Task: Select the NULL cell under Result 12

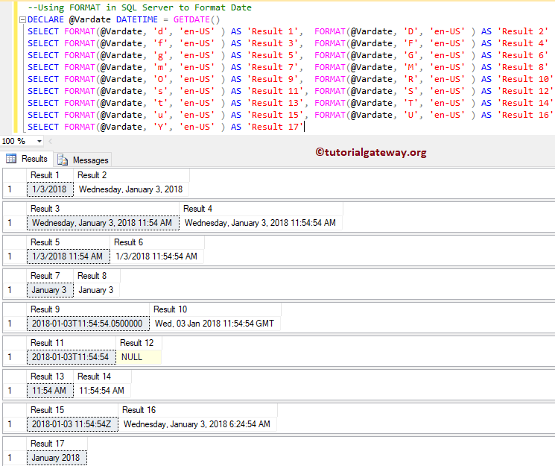Action: pos(139,357)
